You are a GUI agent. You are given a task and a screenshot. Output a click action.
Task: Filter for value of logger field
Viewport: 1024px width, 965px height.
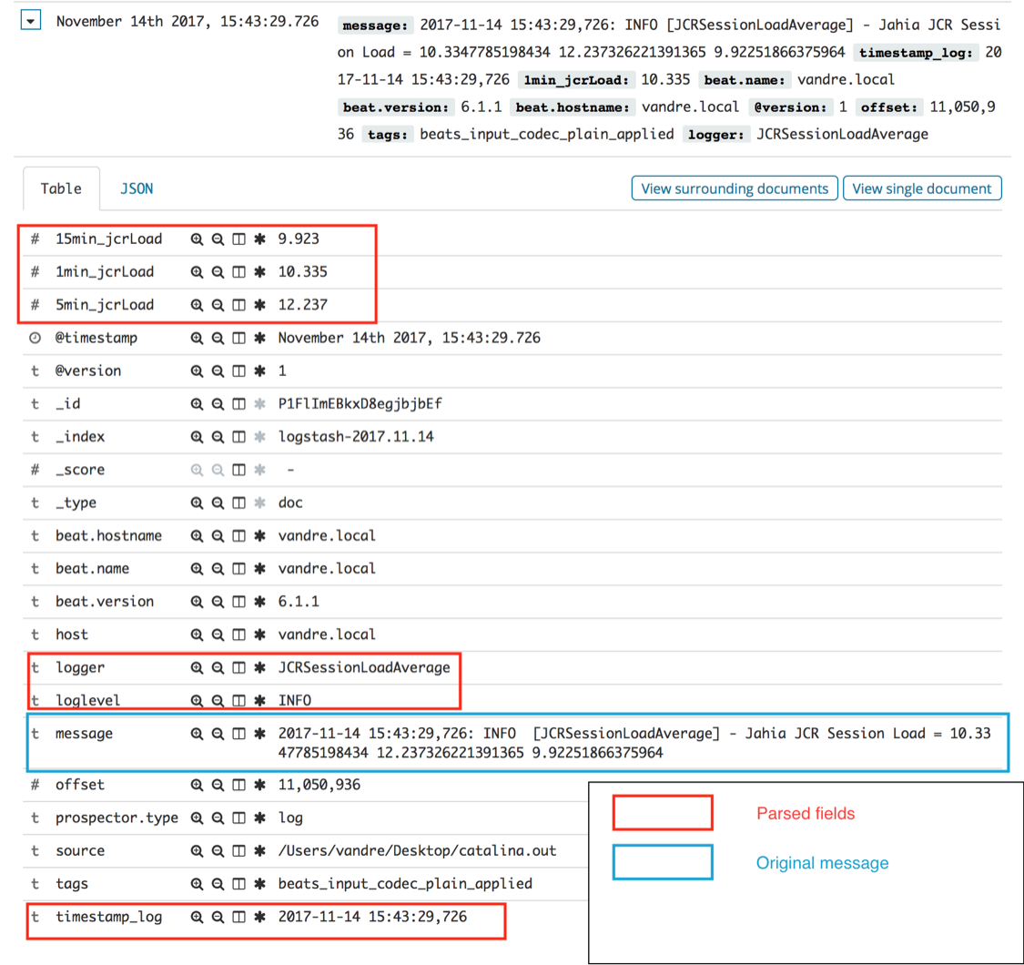196,667
